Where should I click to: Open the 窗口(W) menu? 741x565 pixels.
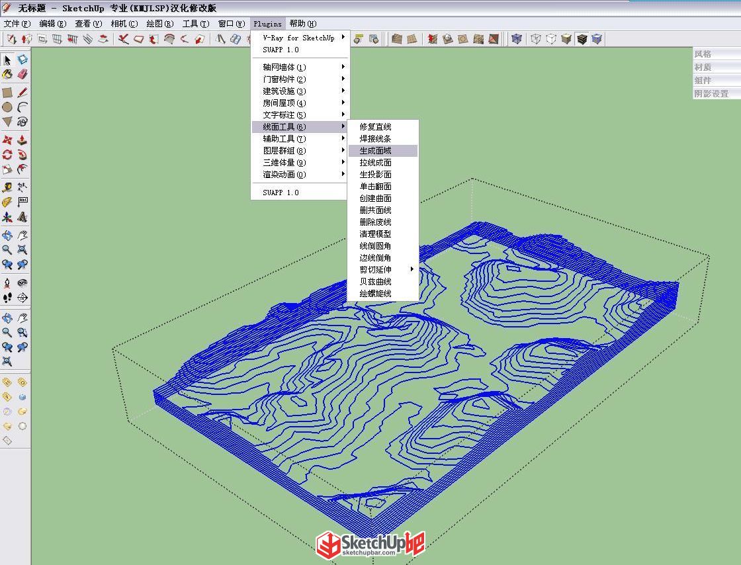pyautogui.click(x=232, y=24)
